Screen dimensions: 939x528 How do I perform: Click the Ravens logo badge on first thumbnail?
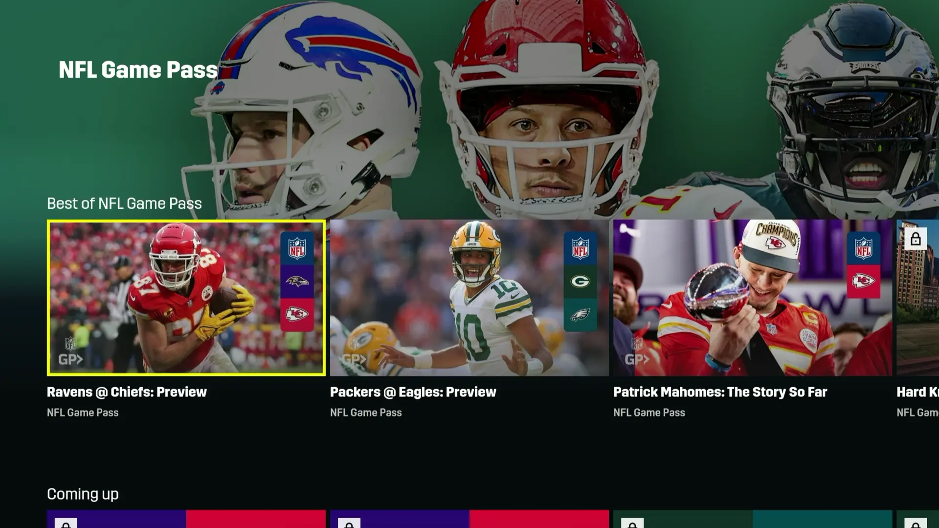coord(297,282)
